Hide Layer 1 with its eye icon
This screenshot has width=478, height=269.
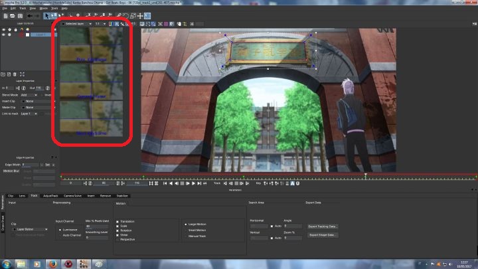click(4, 35)
